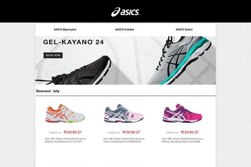Click strikethrough old price of first product
Viewport: 251px width, 167px height.
55,133
